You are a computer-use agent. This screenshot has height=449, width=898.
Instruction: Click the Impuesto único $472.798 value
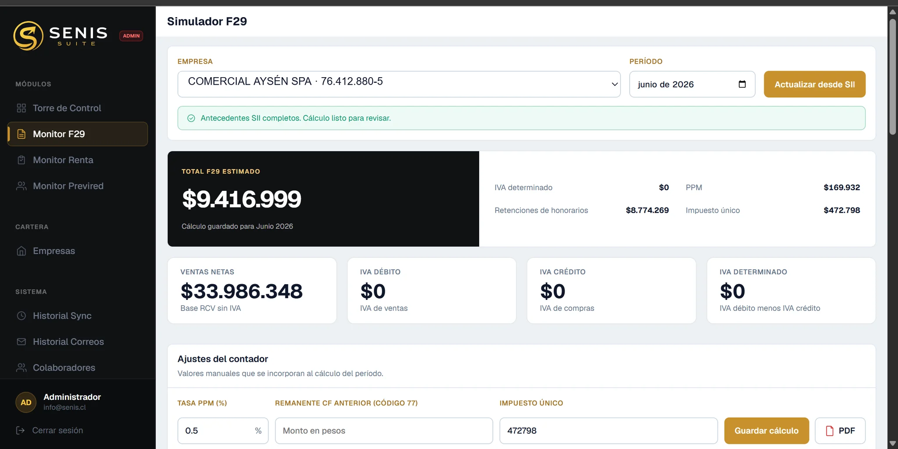point(842,210)
